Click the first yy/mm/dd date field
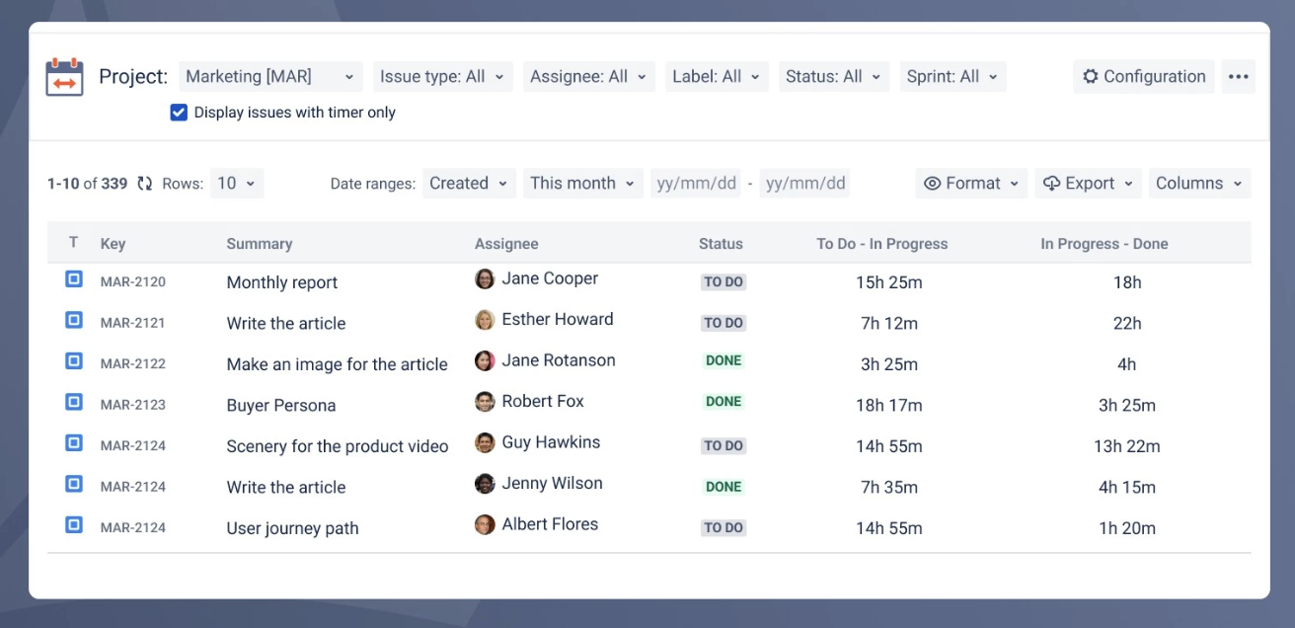This screenshot has height=628, width=1295. [697, 184]
